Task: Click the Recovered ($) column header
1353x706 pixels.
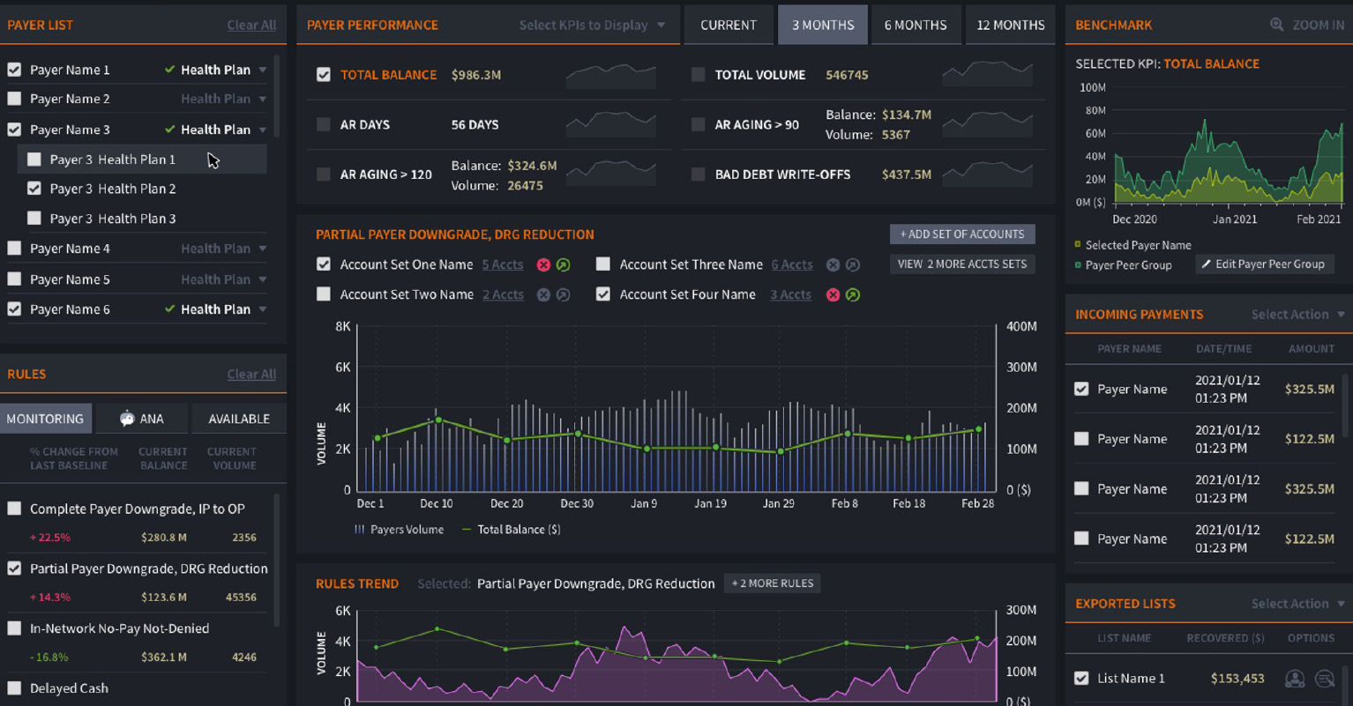Action: pos(1225,638)
